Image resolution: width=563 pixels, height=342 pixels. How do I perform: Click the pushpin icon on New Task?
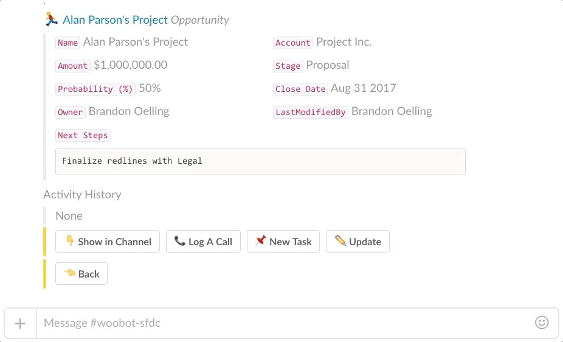(x=261, y=240)
